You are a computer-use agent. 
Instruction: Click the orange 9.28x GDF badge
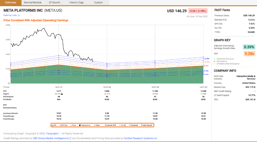click(249, 54)
